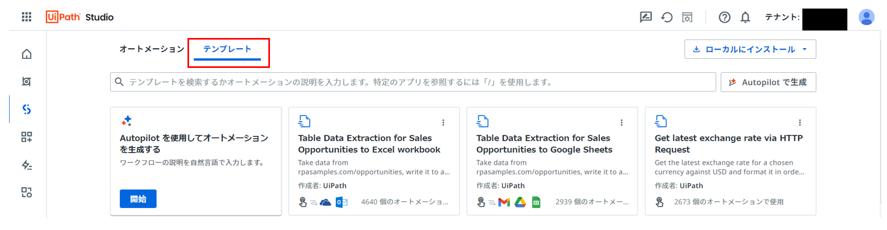The width and height of the screenshot is (887, 230).
Task: Click 作成者: UiPath on Google Sheets card
Action: click(x=501, y=186)
